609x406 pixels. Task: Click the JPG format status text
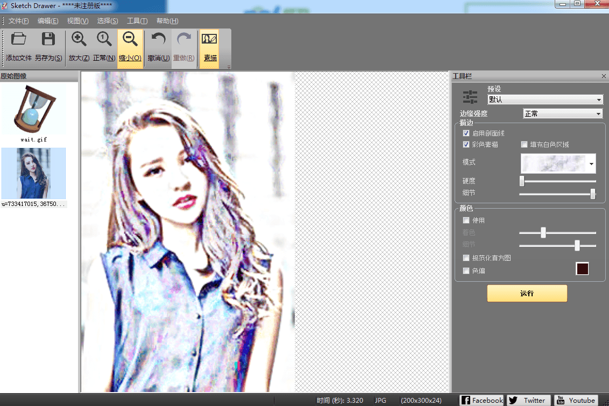click(x=380, y=400)
